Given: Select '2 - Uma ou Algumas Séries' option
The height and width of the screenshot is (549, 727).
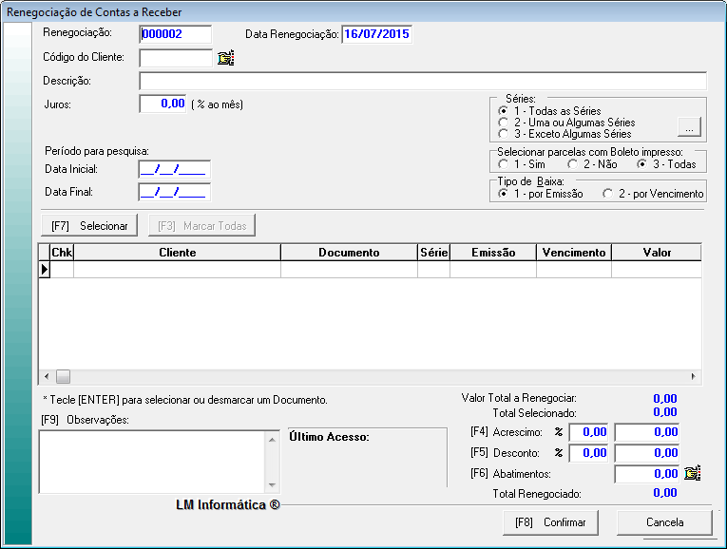Looking at the screenshot, I should tap(503, 123).
